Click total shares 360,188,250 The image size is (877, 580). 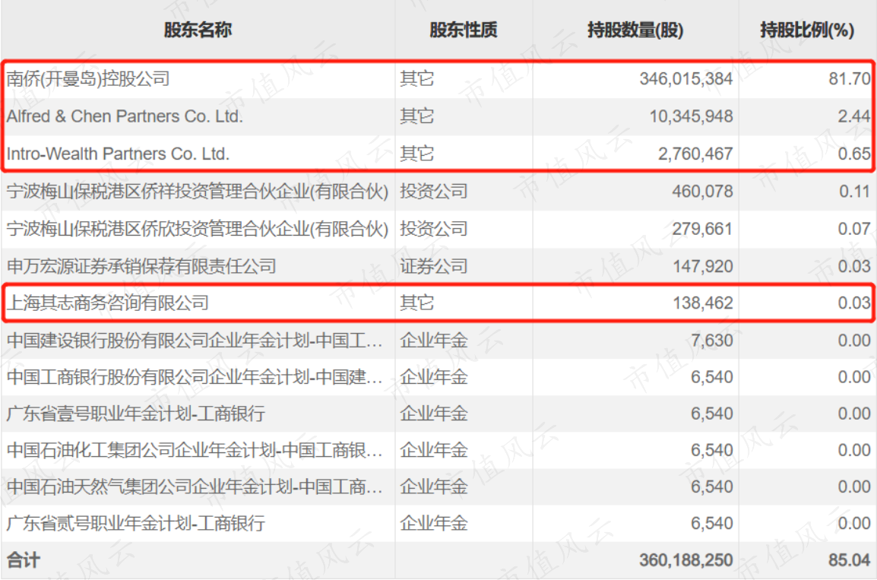click(686, 560)
